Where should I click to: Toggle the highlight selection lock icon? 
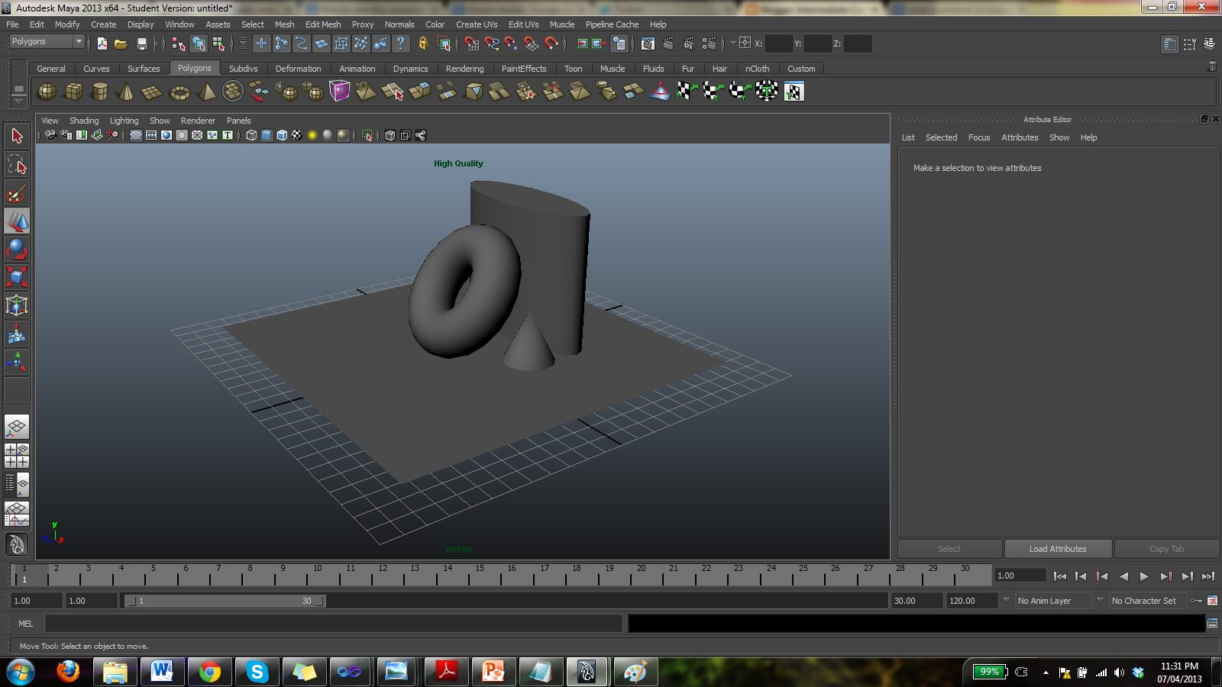[422, 44]
